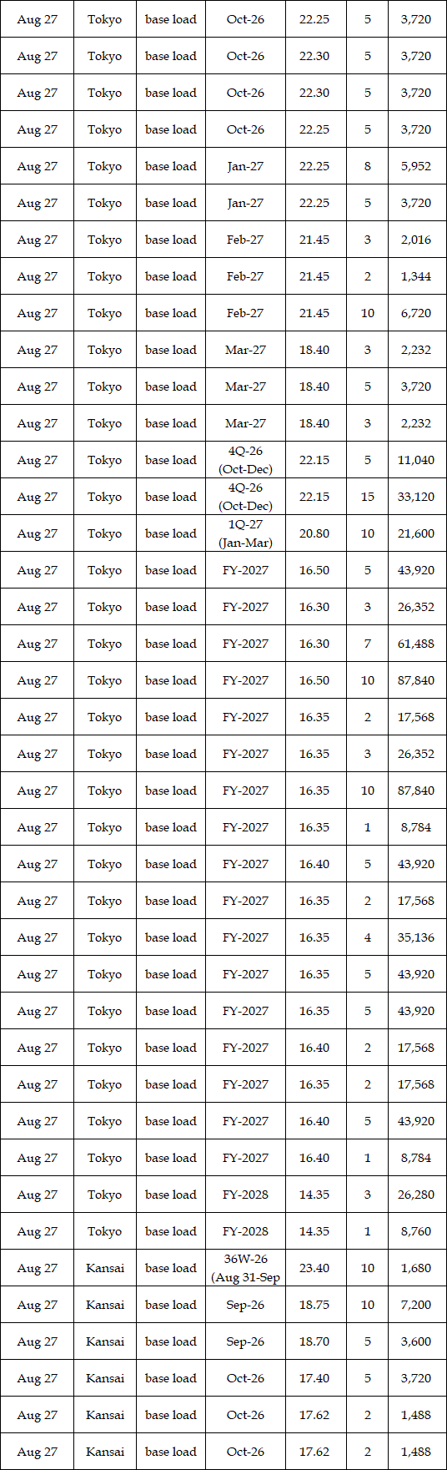Select the volume cell showing 1,344

coord(415,275)
